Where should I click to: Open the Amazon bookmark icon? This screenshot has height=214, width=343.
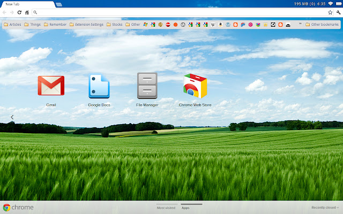[220, 25]
